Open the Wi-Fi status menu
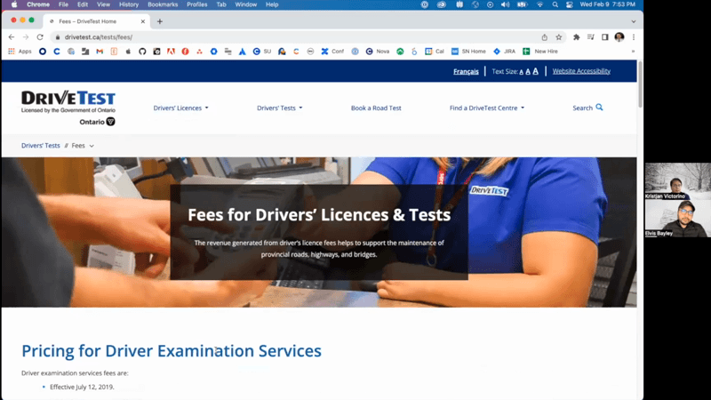 [x=539, y=4]
